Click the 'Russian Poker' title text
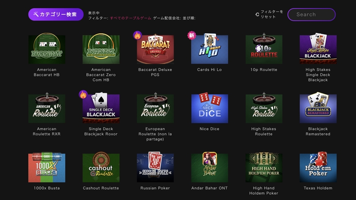This screenshot has height=200, width=356. click(x=155, y=188)
